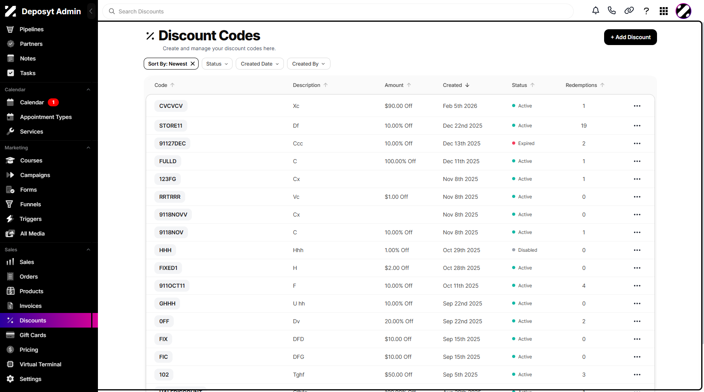Sort by Created date arrow
Viewport: 704px width, 392px height.
tap(467, 85)
